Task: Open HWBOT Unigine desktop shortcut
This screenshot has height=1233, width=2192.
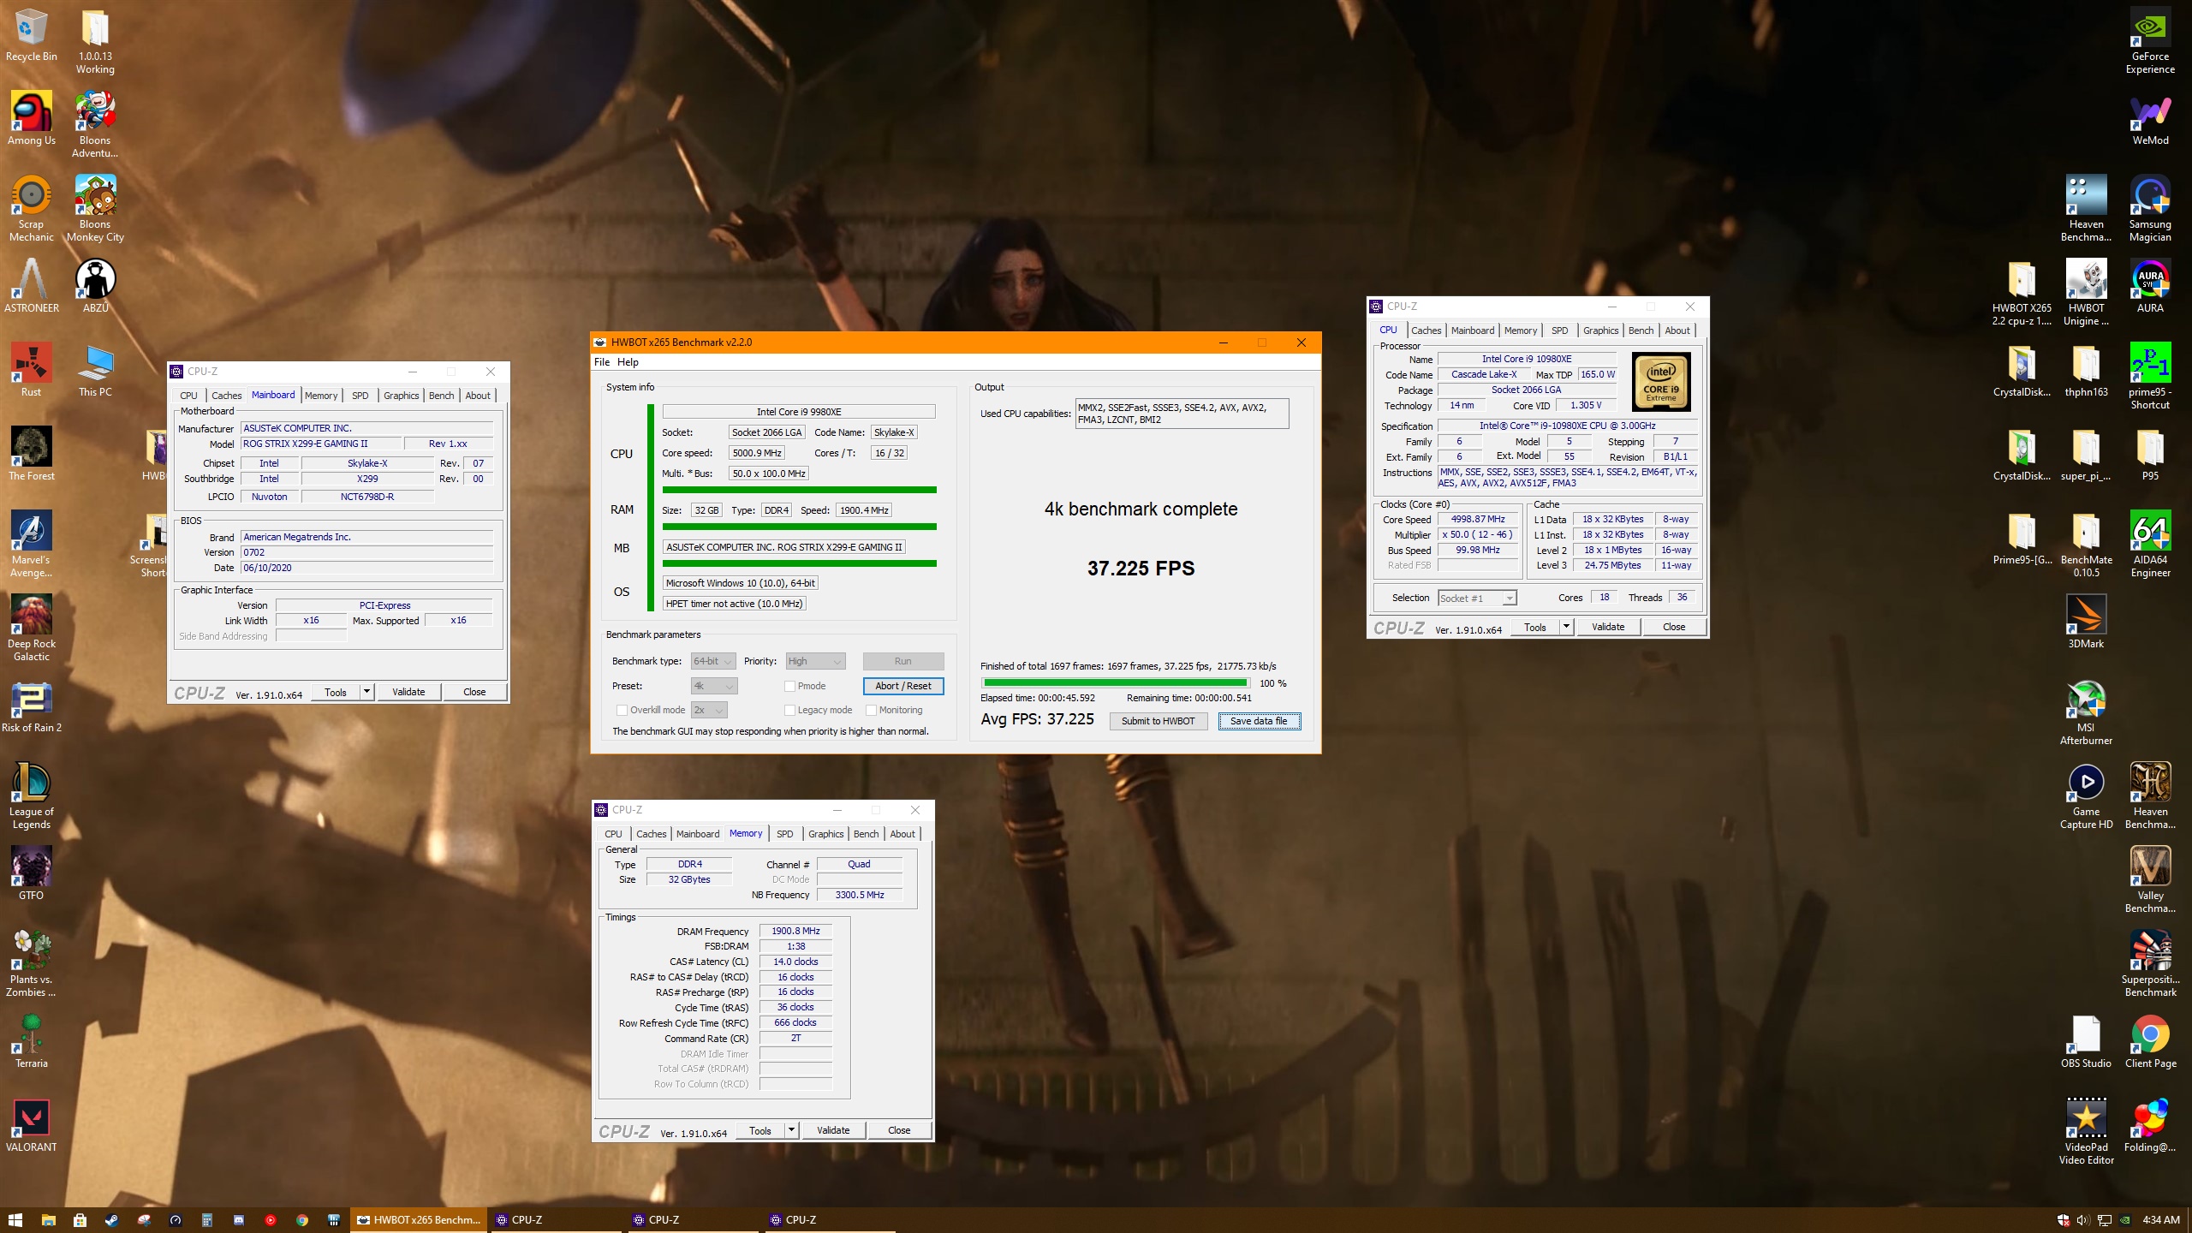Action: [x=2086, y=292]
